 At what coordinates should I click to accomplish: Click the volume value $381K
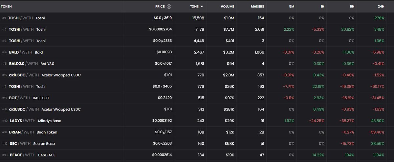(228, 109)
